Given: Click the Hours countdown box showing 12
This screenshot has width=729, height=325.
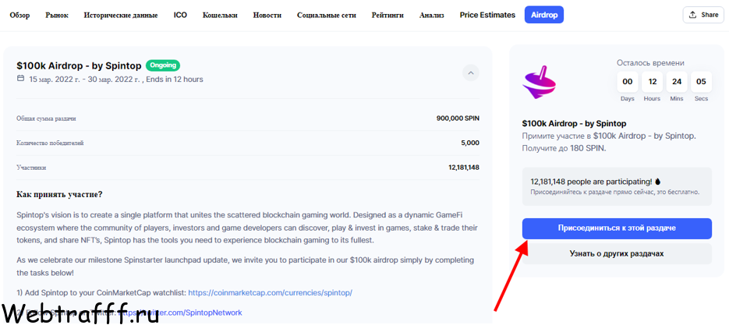Looking at the screenshot, I should pyautogui.click(x=653, y=82).
